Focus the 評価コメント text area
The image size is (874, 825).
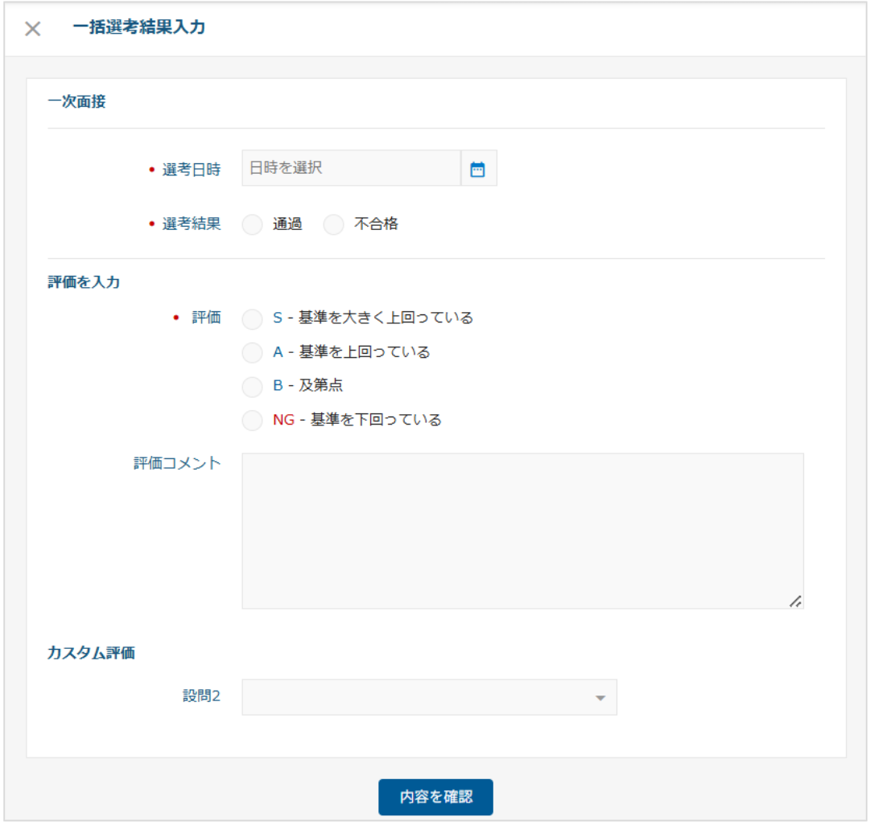pos(522,531)
